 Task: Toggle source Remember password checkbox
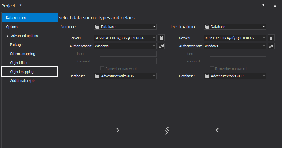(102, 69)
